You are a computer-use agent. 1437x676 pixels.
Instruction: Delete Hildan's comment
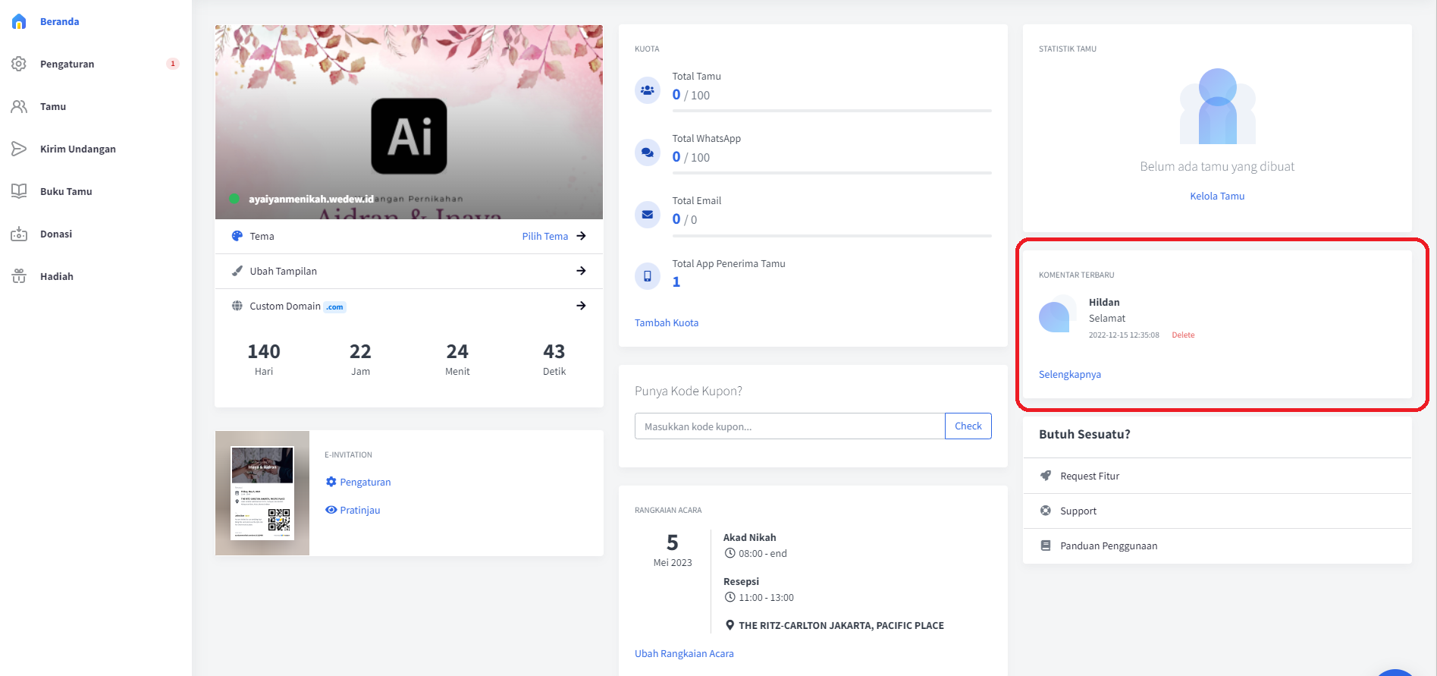click(x=1183, y=335)
